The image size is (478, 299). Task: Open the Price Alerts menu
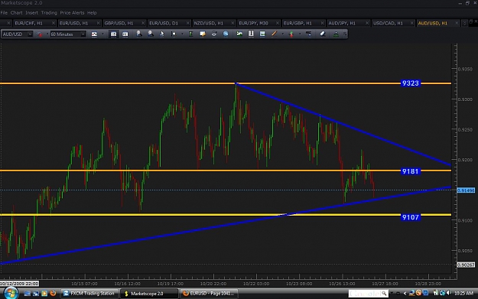point(72,13)
